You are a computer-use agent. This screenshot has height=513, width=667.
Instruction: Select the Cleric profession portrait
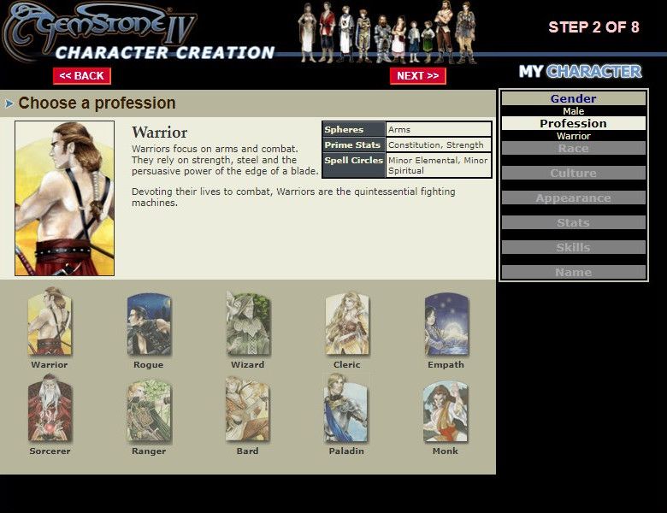[x=347, y=322]
